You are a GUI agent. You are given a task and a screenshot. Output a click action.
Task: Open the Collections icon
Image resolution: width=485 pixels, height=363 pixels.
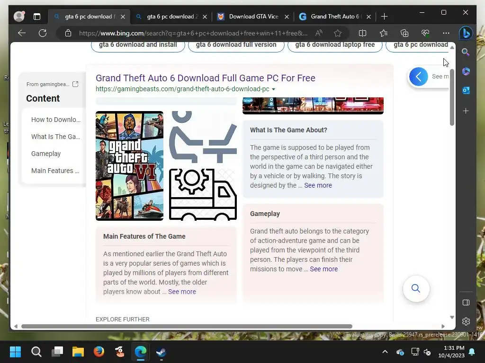coord(404,33)
